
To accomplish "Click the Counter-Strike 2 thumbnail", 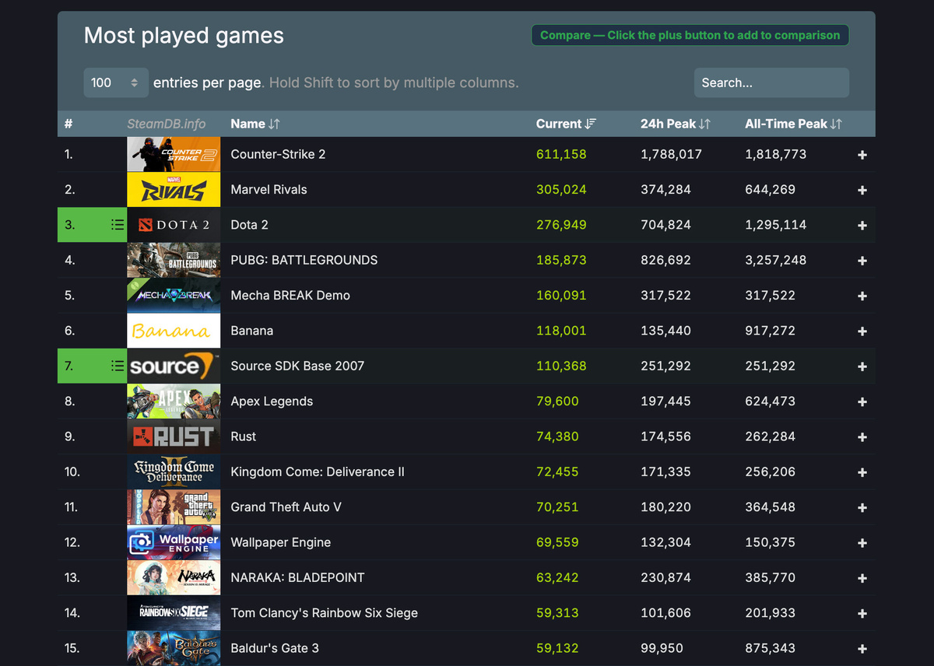I will 174,154.
